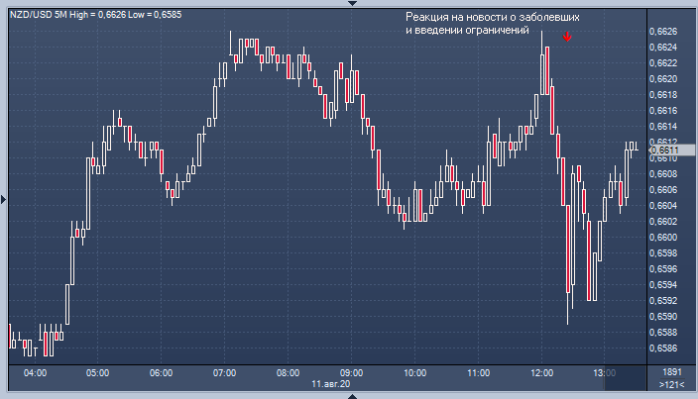Click the top panel collapse arrow

coord(349,4)
